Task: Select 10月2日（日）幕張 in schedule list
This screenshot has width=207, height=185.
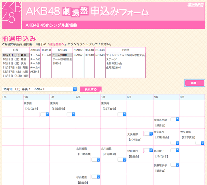Action: 15,59
